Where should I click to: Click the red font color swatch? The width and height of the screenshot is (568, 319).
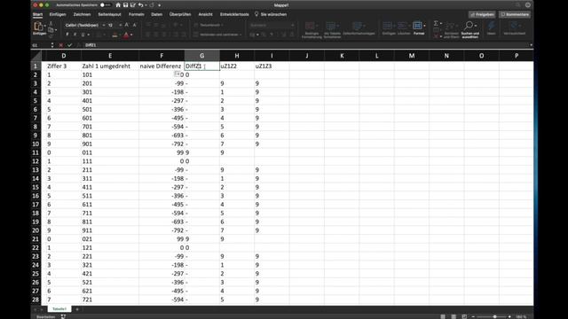[x=126, y=35]
